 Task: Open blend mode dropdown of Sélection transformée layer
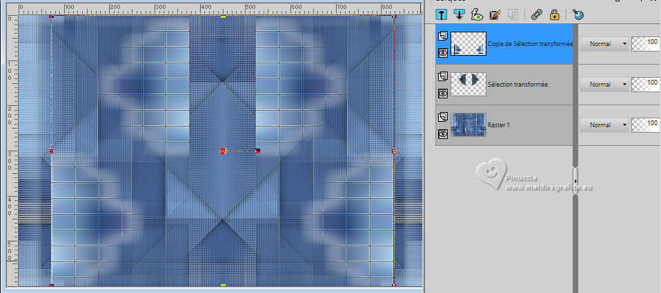[604, 85]
